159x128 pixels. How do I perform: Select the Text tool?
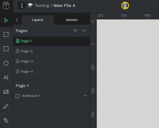click(6, 77)
